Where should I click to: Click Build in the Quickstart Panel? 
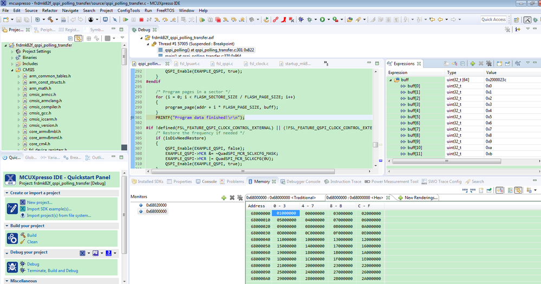[x=32, y=235]
